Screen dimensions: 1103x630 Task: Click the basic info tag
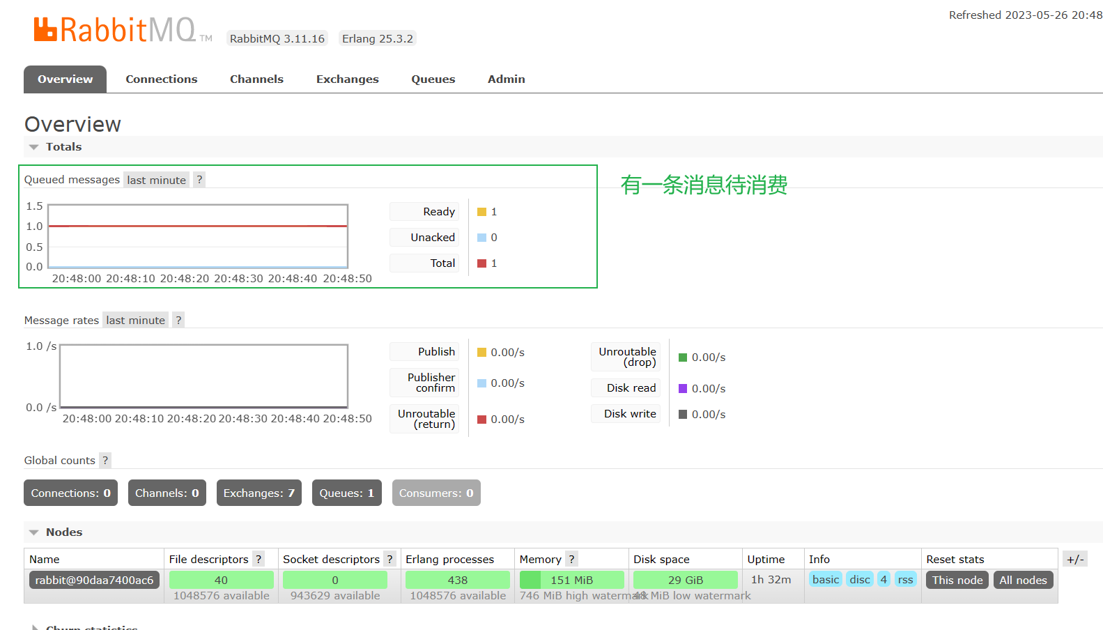pos(826,580)
